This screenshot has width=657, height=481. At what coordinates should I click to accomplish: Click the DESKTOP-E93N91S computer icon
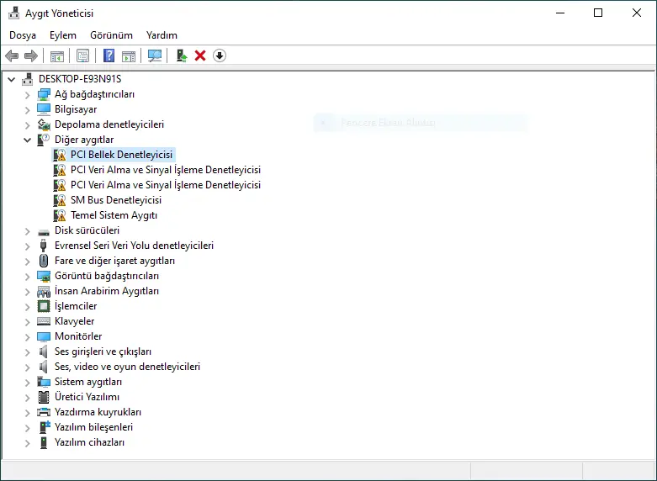coord(28,79)
